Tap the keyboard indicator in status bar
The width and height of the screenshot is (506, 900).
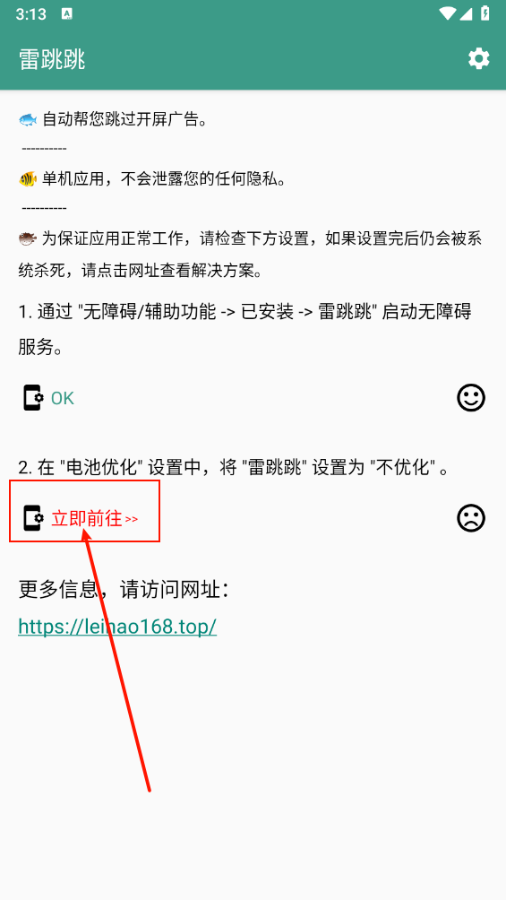click(x=66, y=14)
